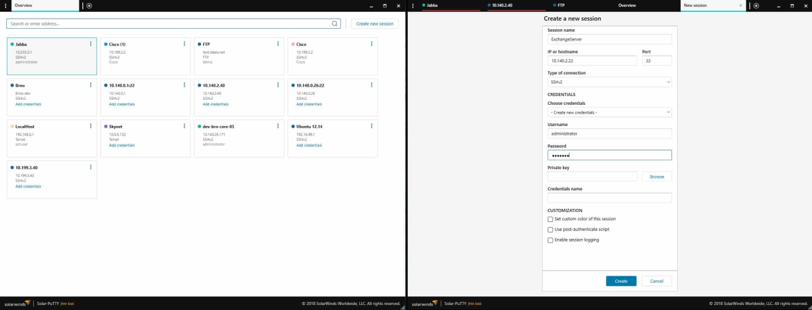Enable session logging checkbox

point(550,240)
